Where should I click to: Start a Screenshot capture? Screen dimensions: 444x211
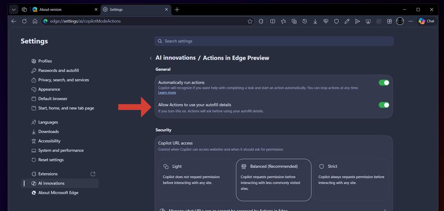[368, 21]
